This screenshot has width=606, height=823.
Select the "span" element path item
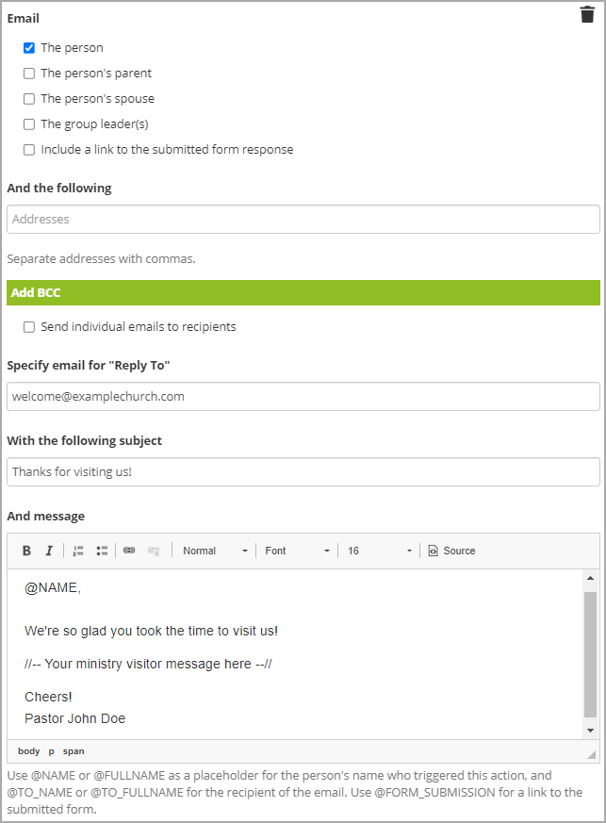(x=74, y=751)
